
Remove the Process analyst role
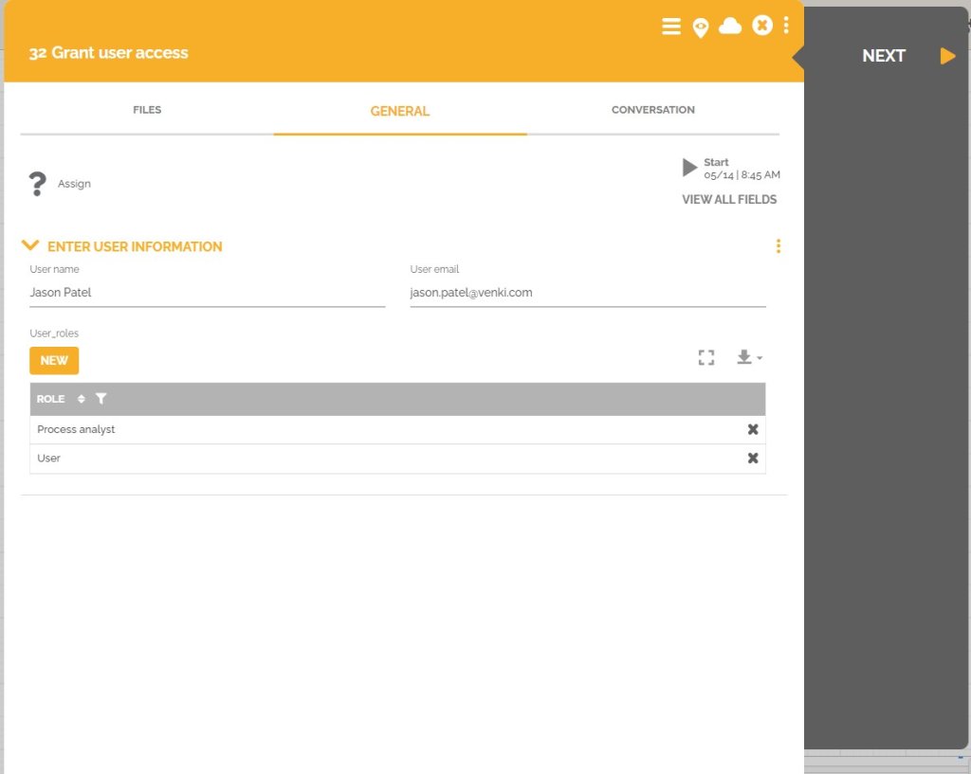(753, 429)
